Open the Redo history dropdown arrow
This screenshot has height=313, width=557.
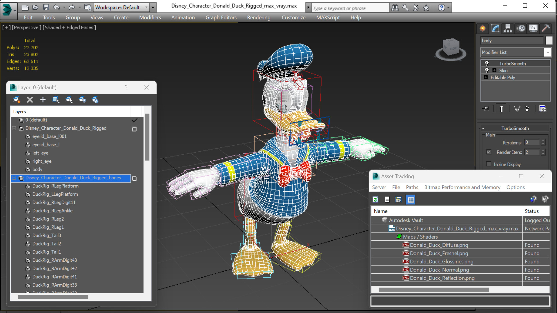[x=79, y=7]
